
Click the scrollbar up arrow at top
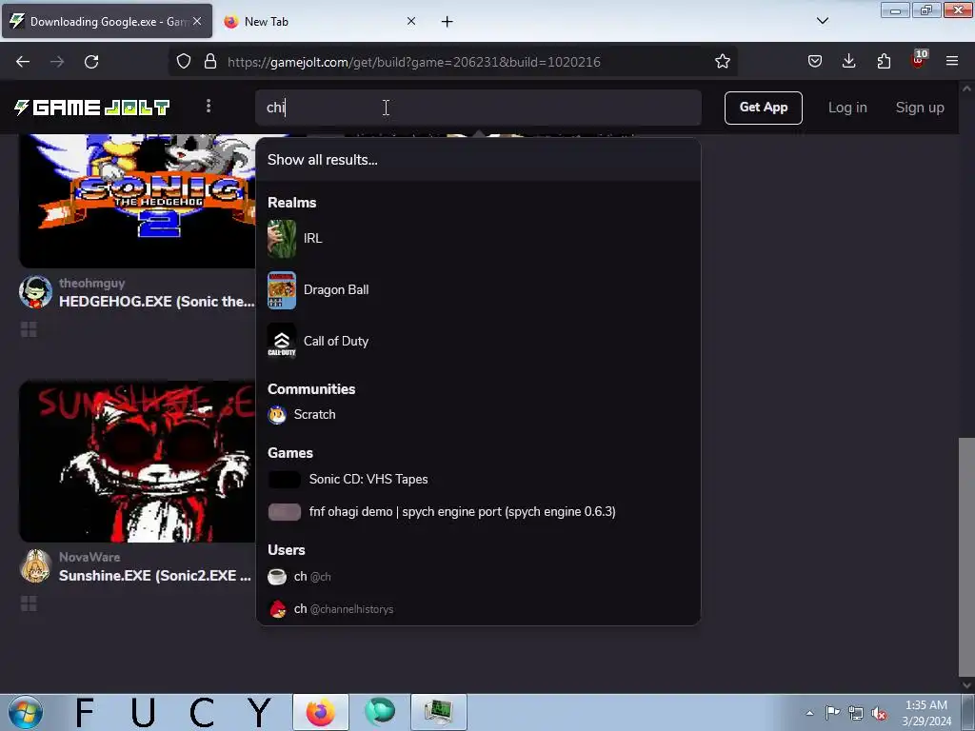[x=966, y=89]
